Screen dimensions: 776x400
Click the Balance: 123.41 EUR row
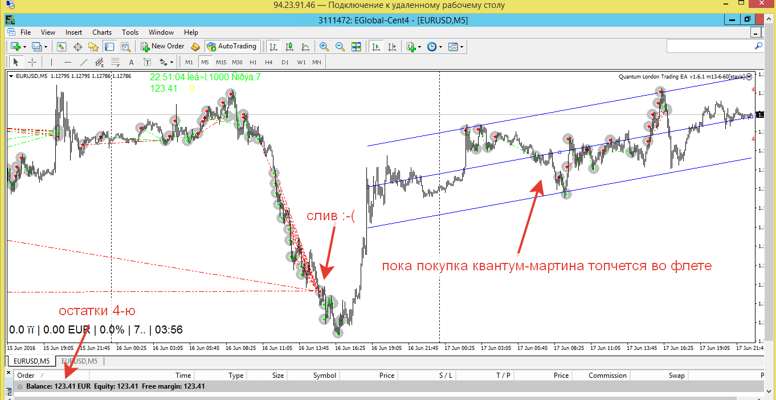[x=389, y=386]
